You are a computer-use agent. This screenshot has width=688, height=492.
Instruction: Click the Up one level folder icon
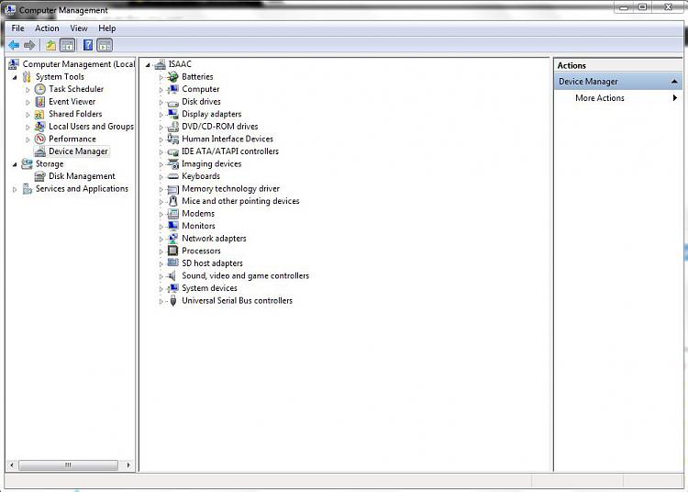point(50,45)
